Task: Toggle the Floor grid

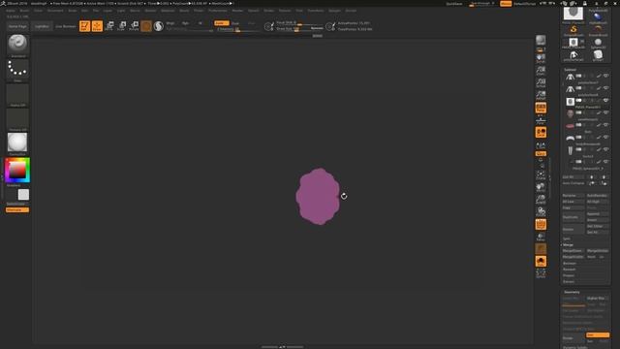Action: (x=541, y=120)
